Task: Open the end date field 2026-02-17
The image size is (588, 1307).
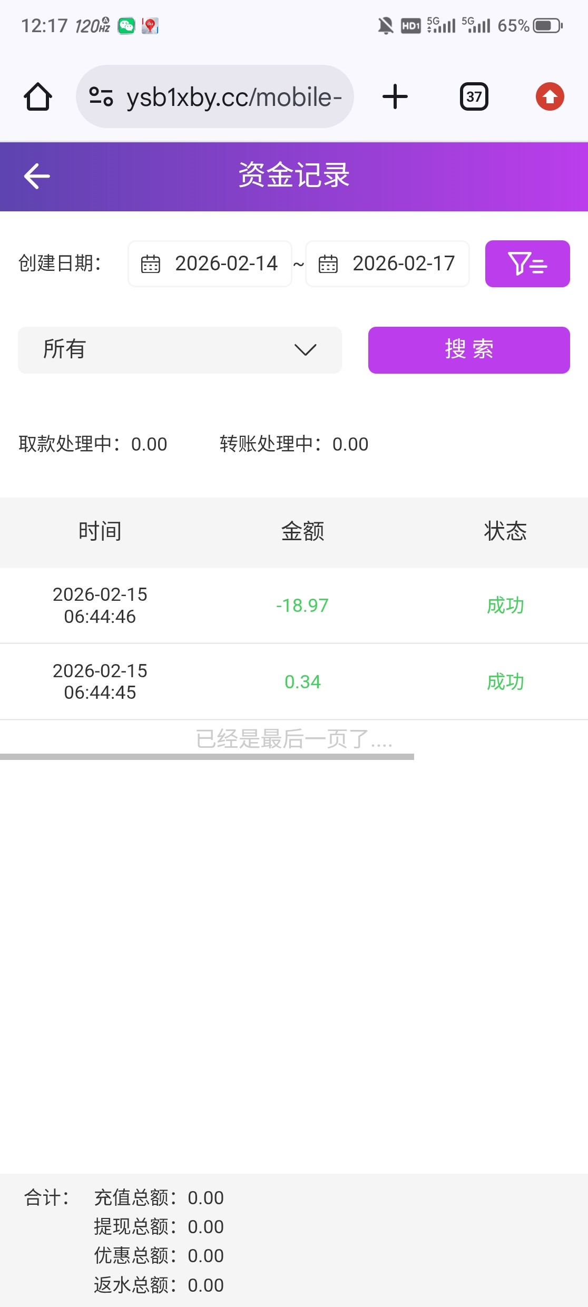Action: [x=404, y=264]
